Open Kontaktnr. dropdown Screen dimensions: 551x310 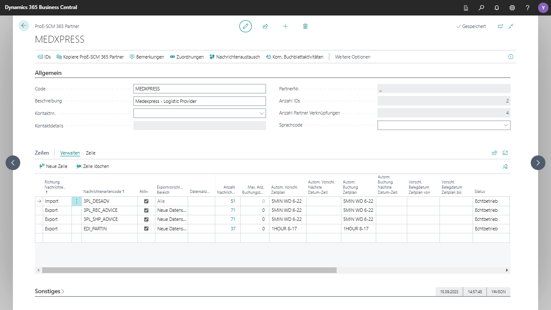coord(261,113)
